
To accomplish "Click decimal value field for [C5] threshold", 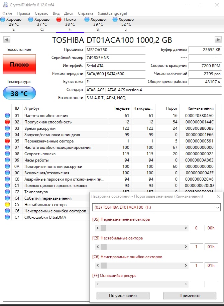I will (x=196, y=247).
